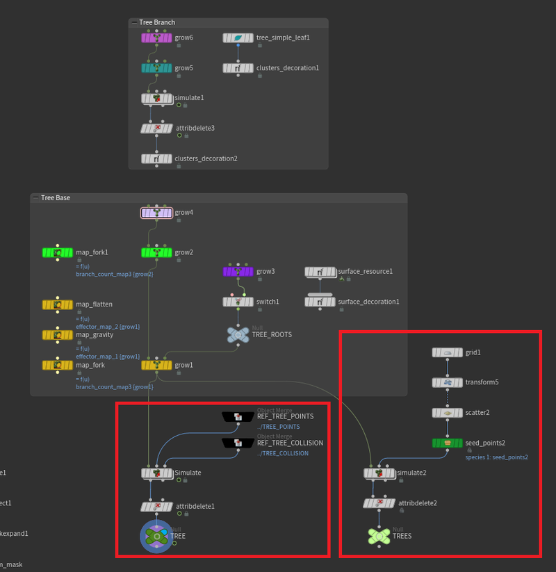Toggle the green circle badge under simulate1
Viewport: 556px width, 572px height.
pyautogui.click(x=179, y=106)
